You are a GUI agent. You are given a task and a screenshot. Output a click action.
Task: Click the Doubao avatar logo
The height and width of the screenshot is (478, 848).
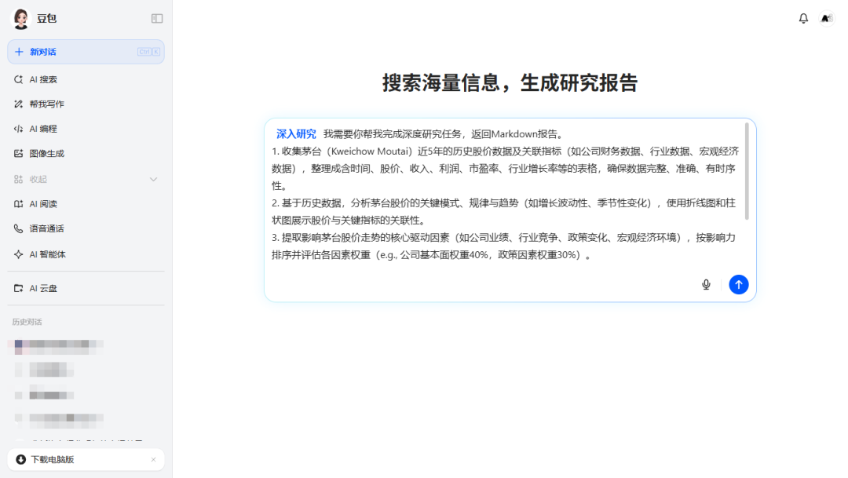pyautogui.click(x=21, y=19)
